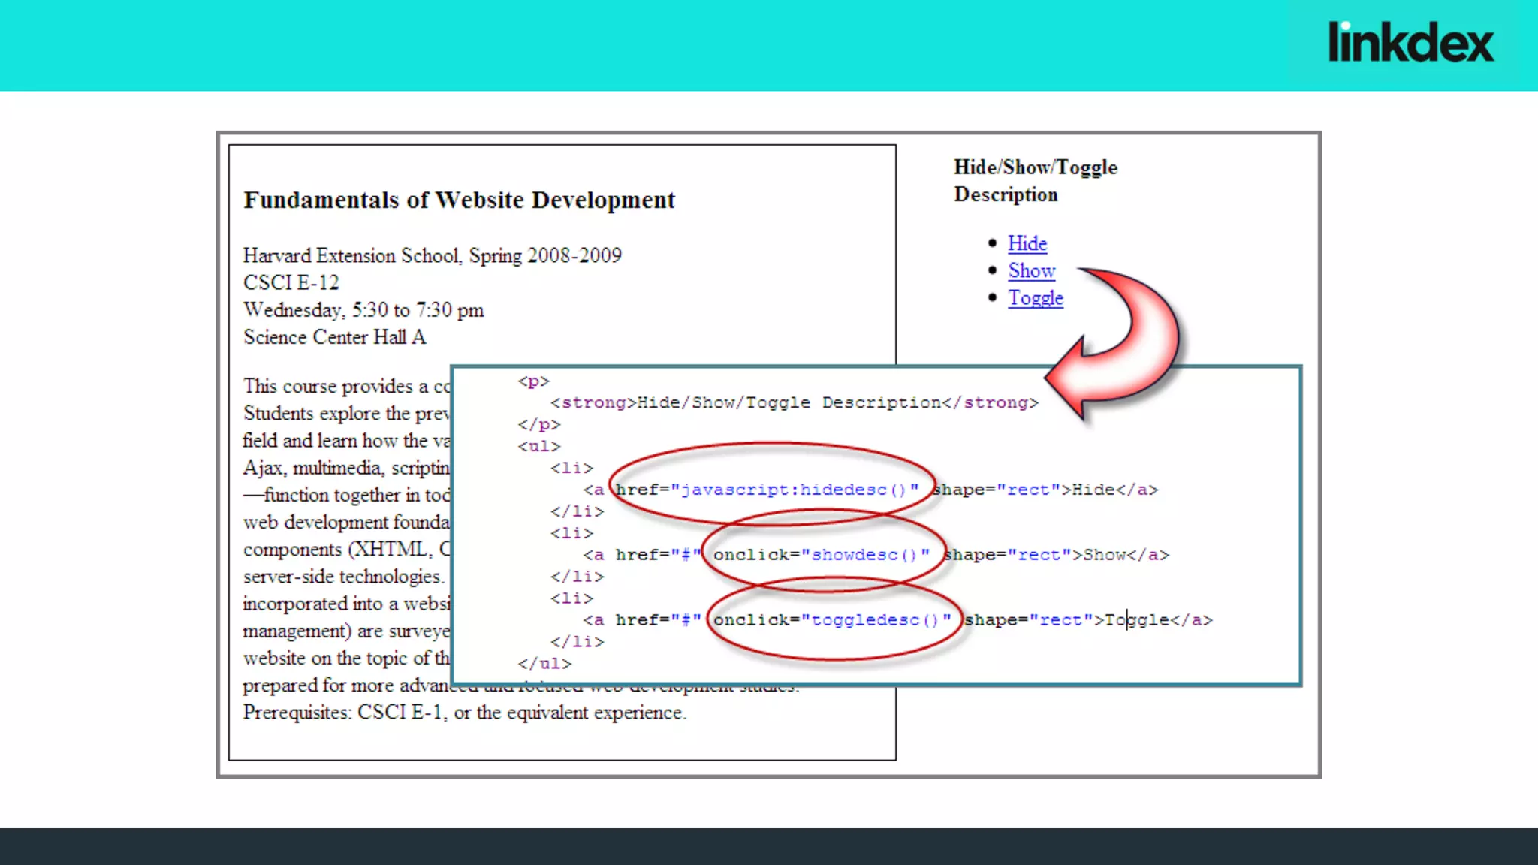The height and width of the screenshot is (865, 1538).
Task: Click the onclick toggledesc() code text
Action: pos(832,620)
